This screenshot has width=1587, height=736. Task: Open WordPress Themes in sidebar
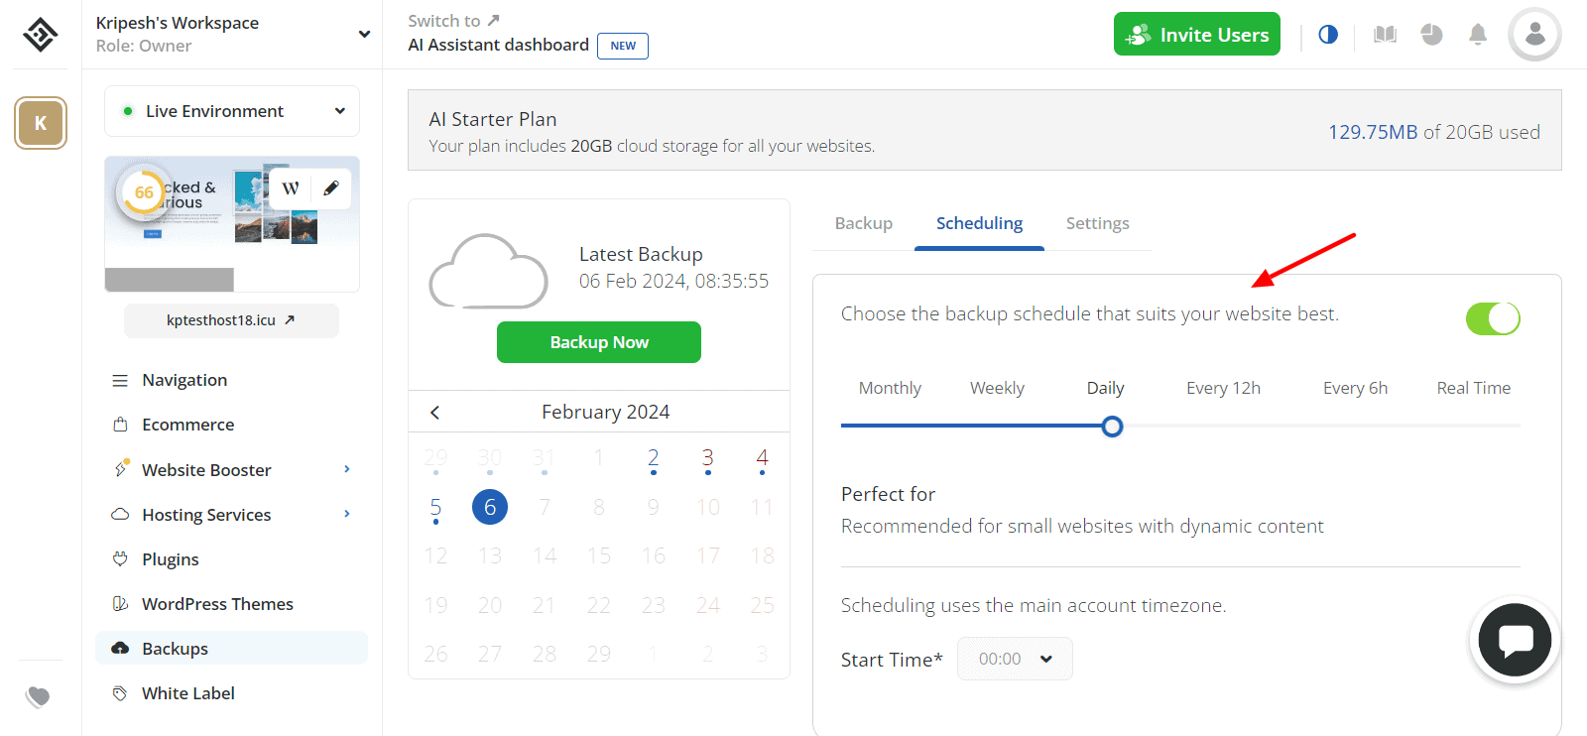(x=217, y=604)
